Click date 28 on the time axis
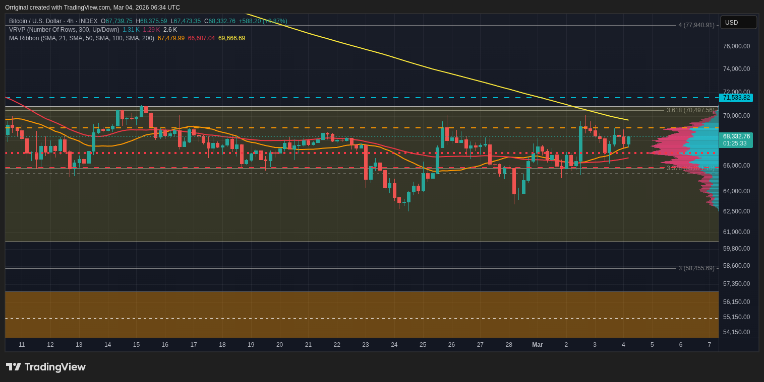This screenshot has width=764, height=382. 509,345
